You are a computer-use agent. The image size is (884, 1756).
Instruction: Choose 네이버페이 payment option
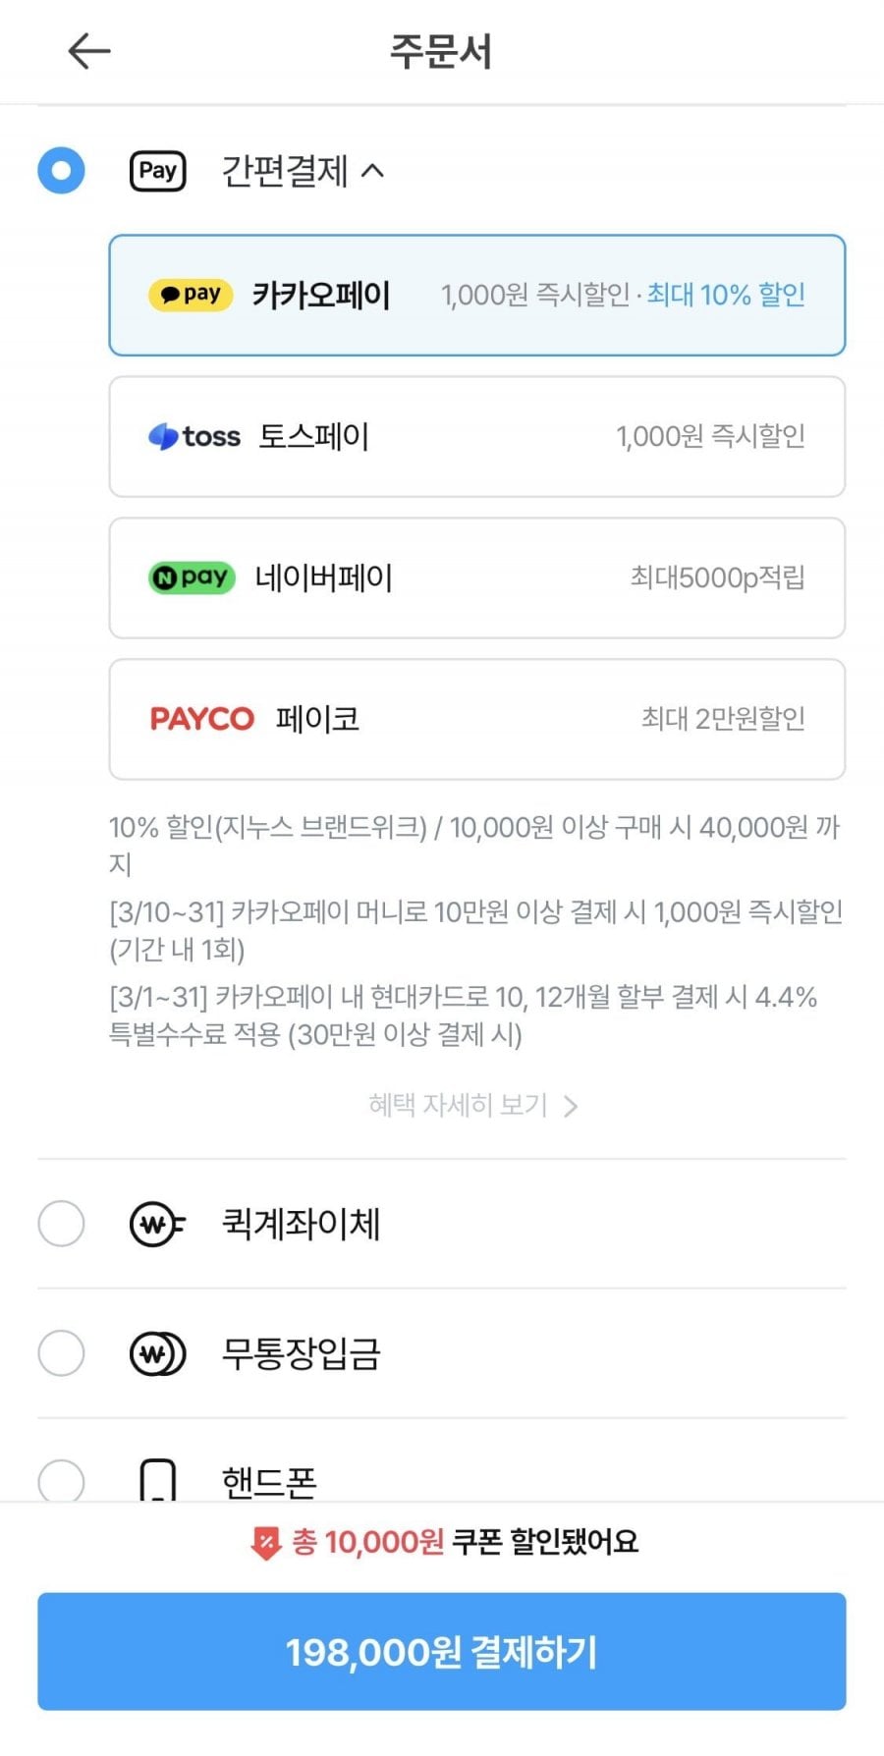[476, 577]
